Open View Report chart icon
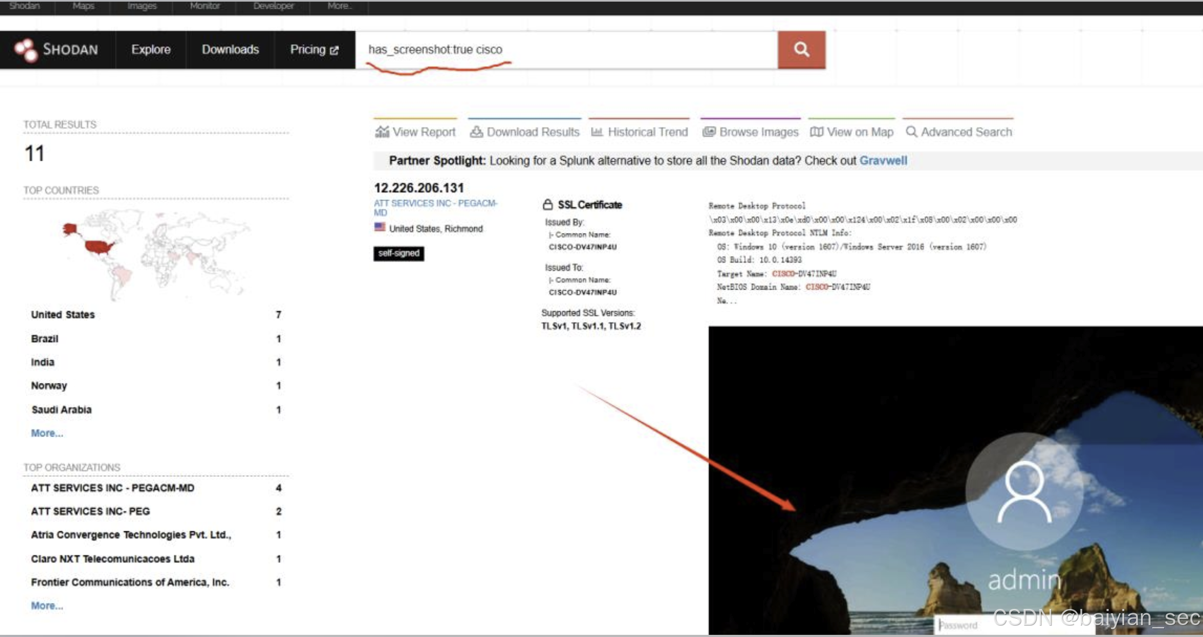The image size is (1203, 637). tap(382, 132)
